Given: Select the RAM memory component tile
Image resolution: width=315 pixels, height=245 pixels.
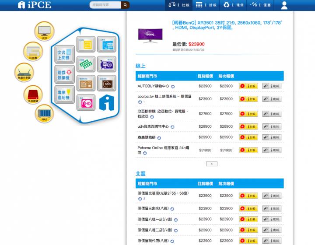Looking at the screenshot, I should click(86, 64).
